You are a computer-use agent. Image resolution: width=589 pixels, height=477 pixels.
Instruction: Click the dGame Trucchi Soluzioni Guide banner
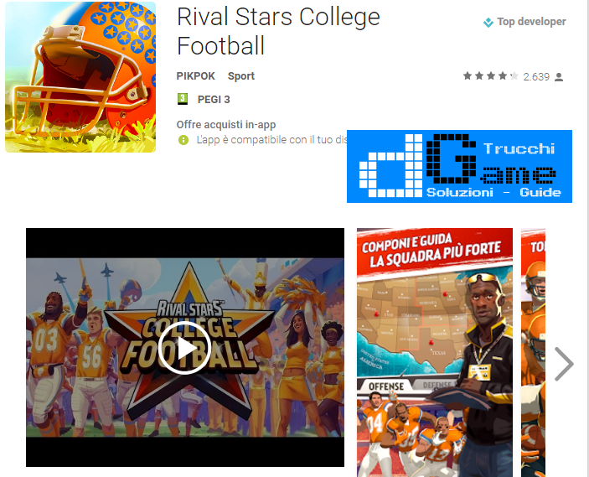click(x=459, y=166)
